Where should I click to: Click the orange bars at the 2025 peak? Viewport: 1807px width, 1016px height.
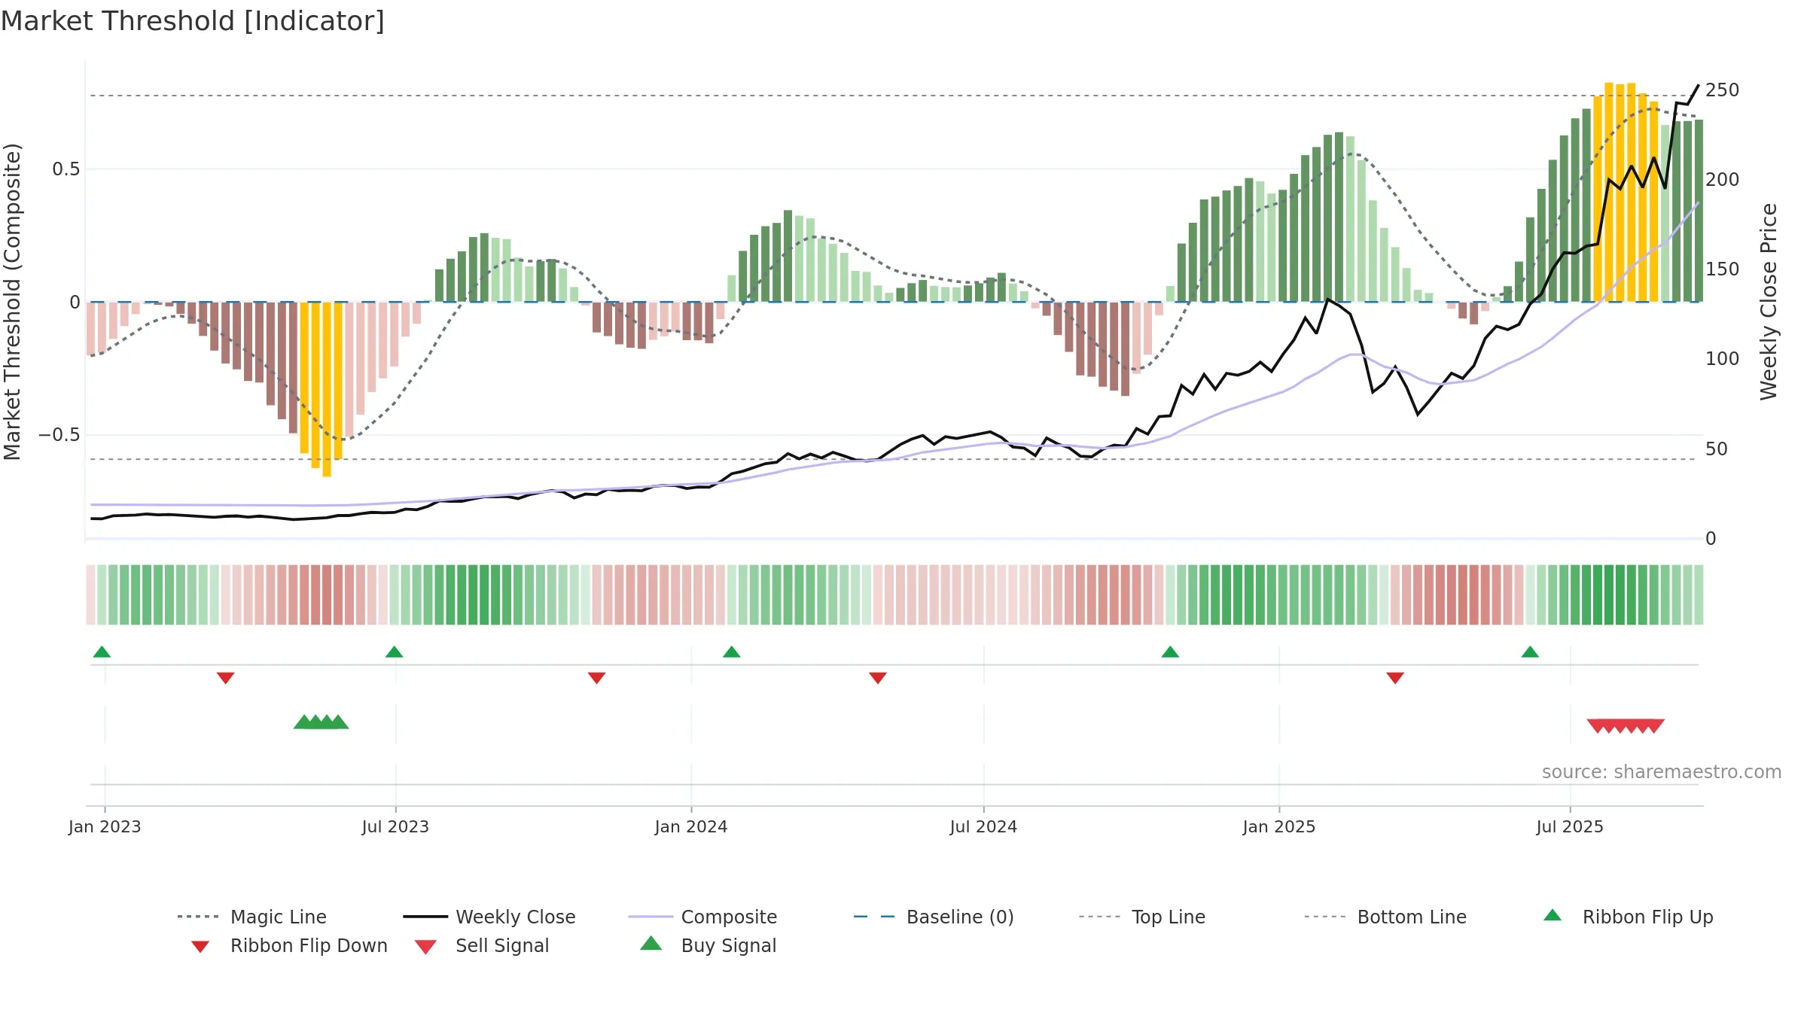pyautogui.click(x=1625, y=192)
